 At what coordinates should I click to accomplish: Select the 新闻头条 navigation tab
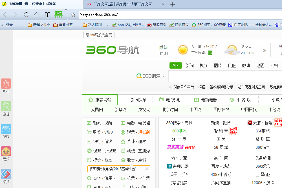(135, 100)
